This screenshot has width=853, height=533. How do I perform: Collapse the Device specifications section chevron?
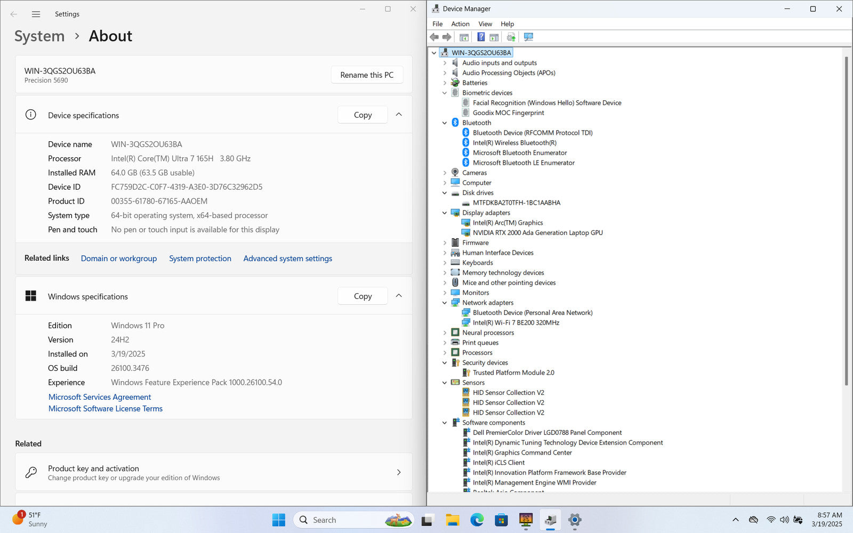point(399,115)
